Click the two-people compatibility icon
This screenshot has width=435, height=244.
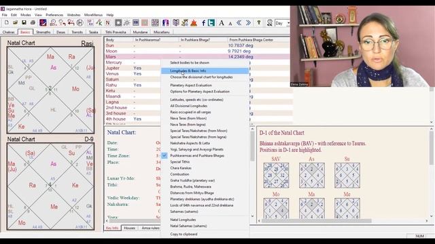(x=166, y=22)
